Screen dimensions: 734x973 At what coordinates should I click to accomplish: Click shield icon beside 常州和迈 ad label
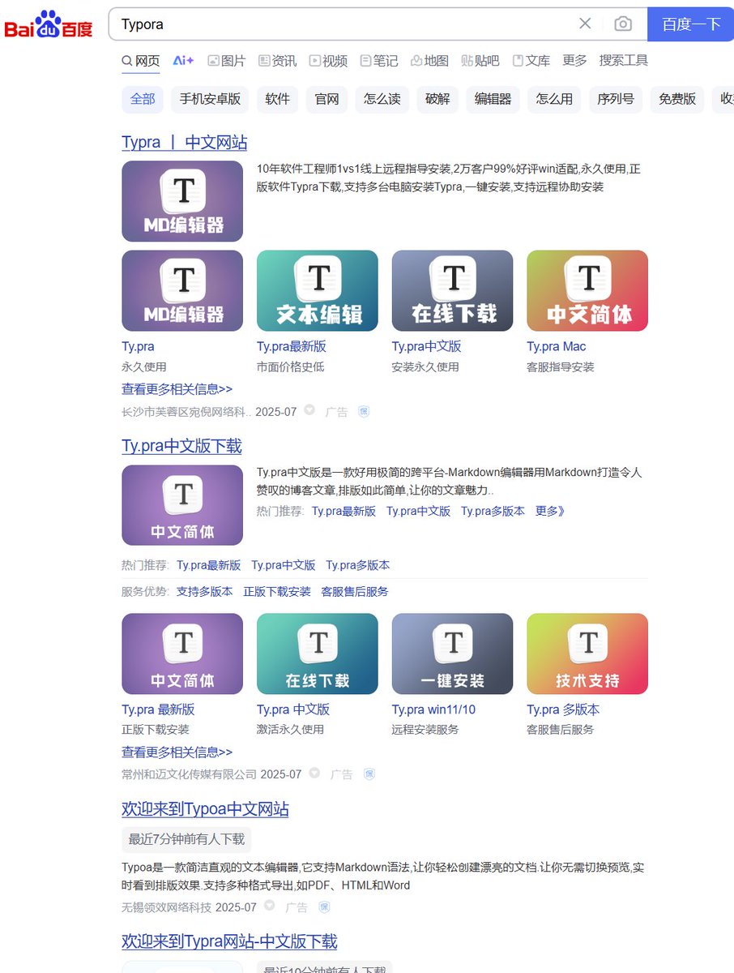[369, 774]
